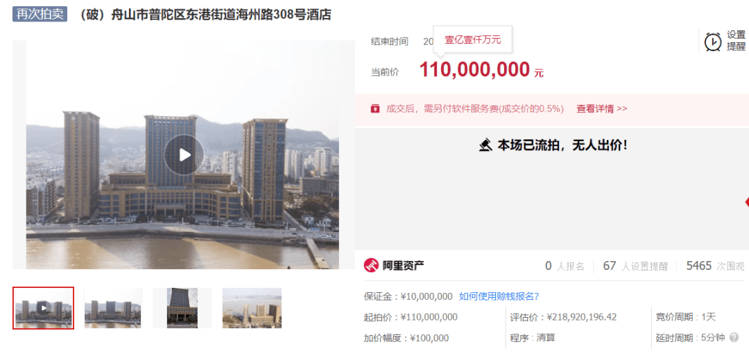Click the 阿里资产 logo icon

tap(370, 266)
